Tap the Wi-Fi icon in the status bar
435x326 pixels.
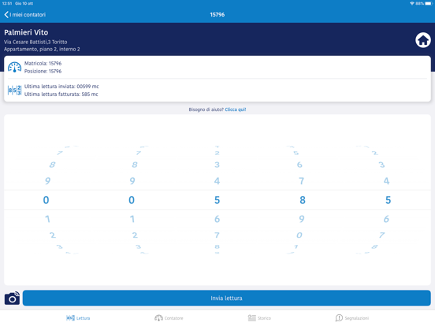tap(412, 3)
